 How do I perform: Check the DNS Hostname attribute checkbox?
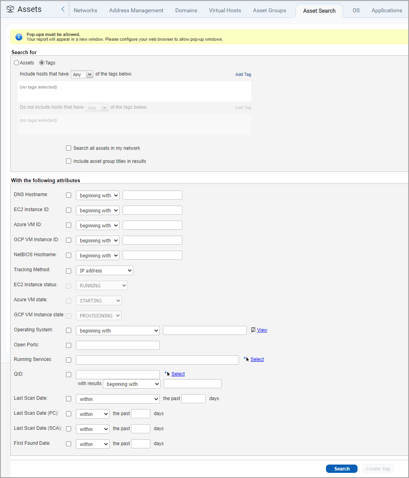(x=68, y=195)
